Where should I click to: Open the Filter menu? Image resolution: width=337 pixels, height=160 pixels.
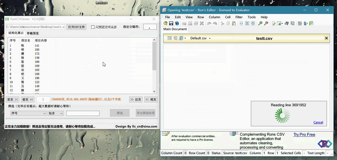(239, 17)
